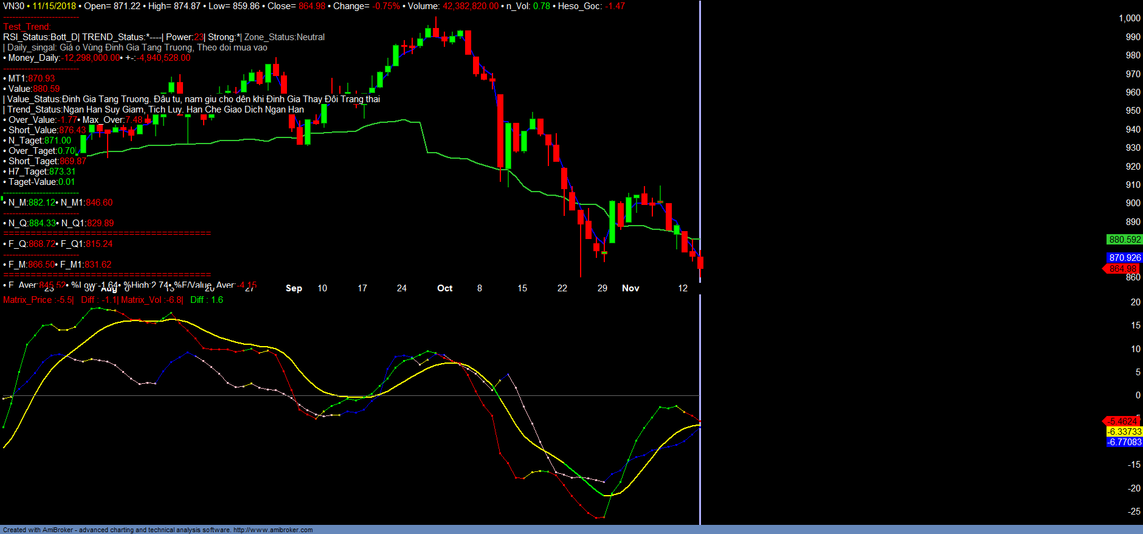Screen dimensions: 1143x534
Task: Select the yellow -6.33733 indicator value label
Action: 1124,432
